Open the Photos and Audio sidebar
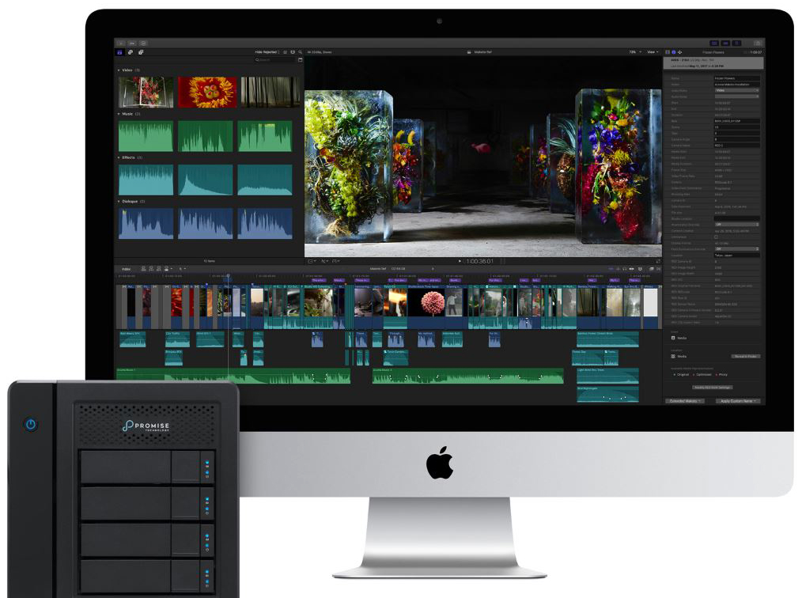 click(x=130, y=52)
